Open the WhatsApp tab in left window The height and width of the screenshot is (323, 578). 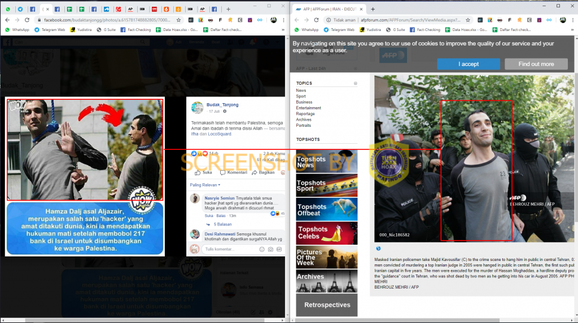[8, 9]
